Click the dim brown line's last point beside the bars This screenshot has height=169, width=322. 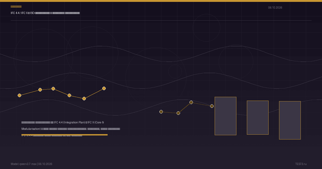212,106
